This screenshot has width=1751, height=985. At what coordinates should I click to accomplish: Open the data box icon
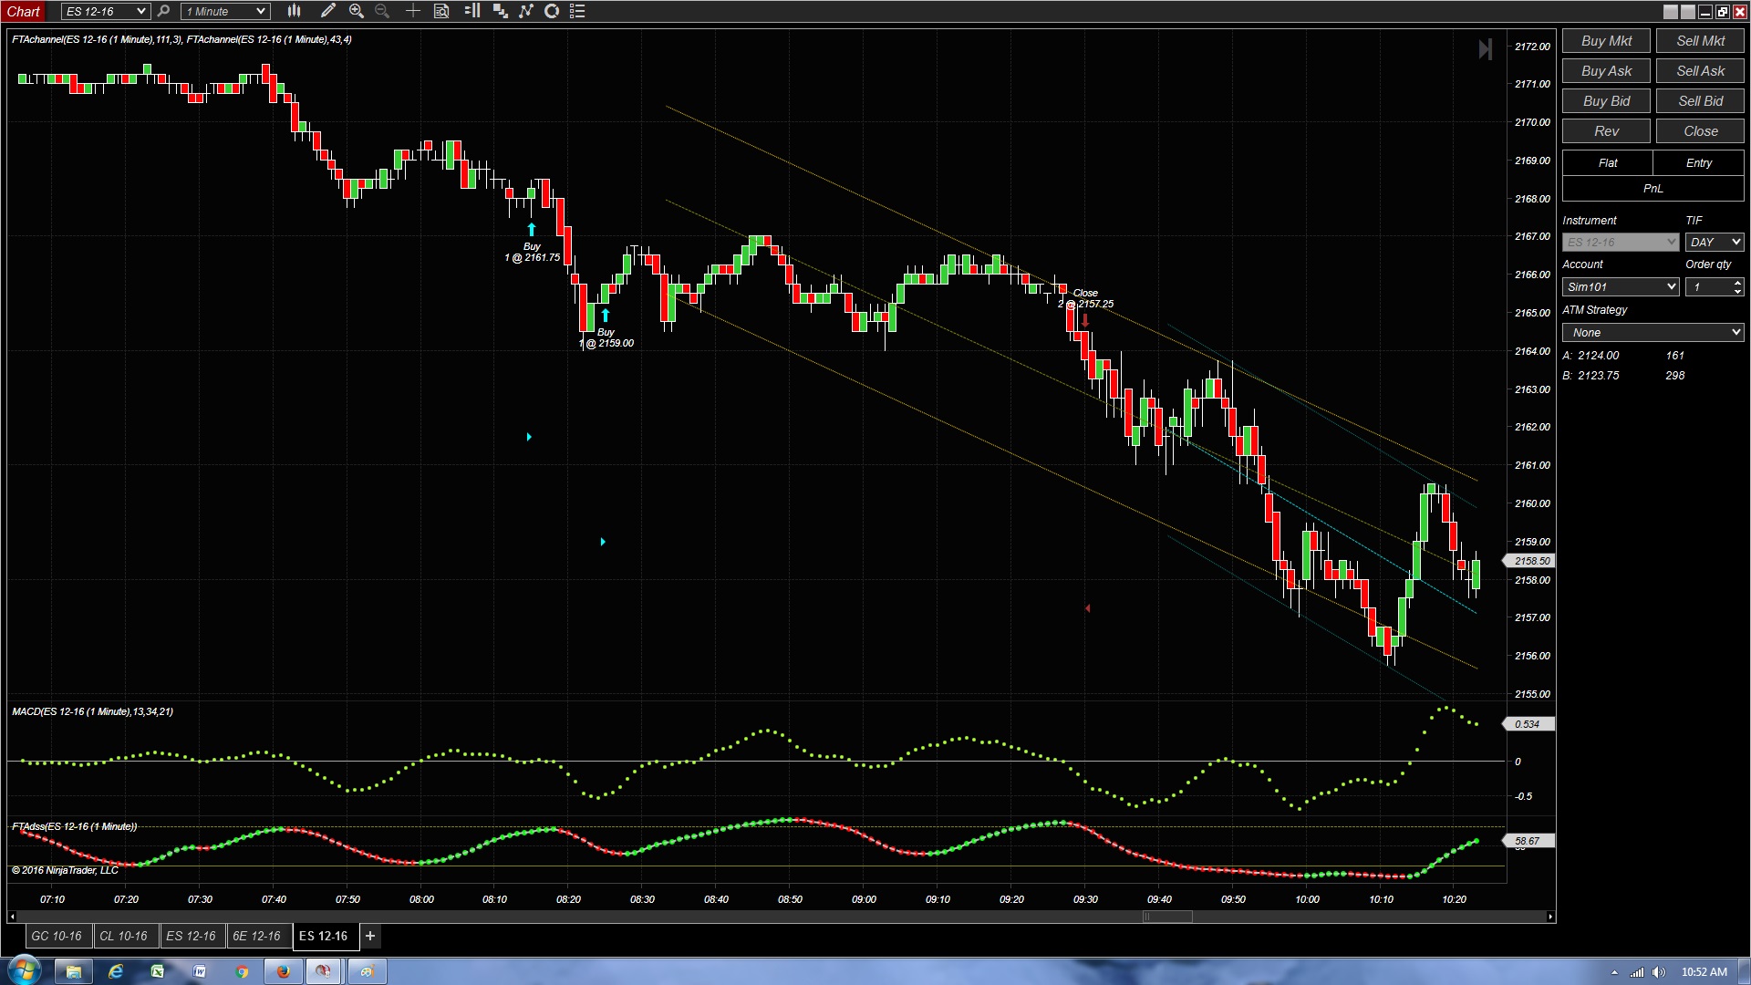tap(441, 11)
